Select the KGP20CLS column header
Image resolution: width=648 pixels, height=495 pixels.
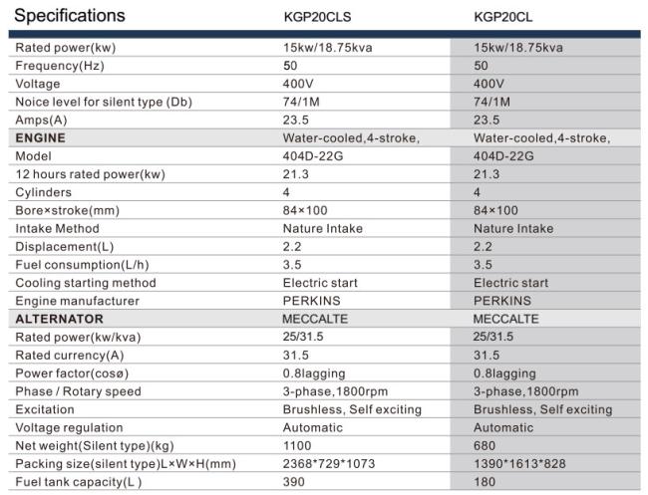tap(317, 17)
